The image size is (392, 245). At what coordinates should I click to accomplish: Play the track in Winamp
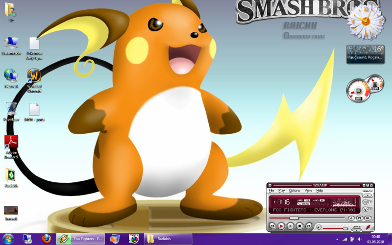[x=281, y=226]
